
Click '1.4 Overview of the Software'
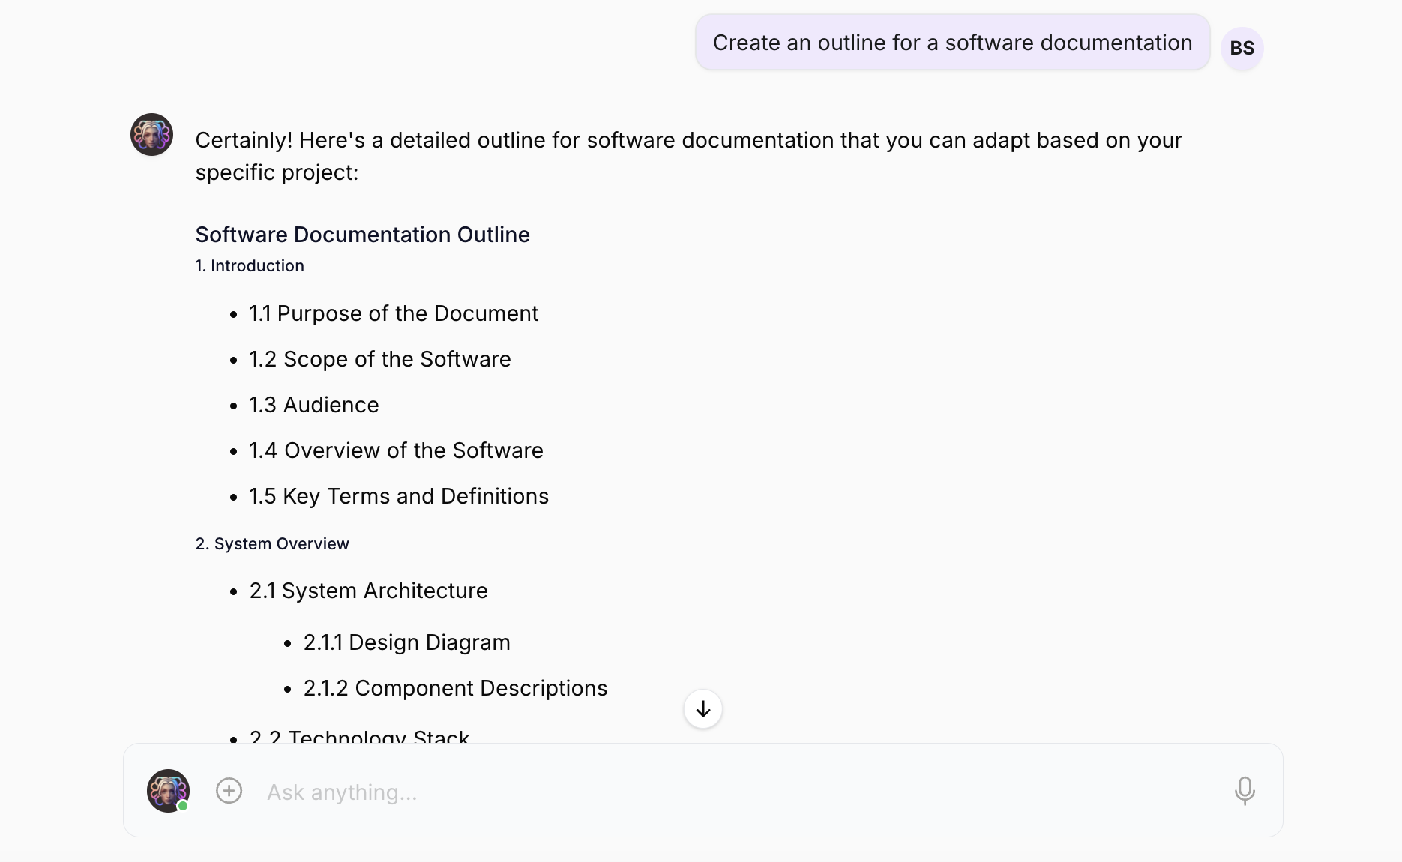[396, 450]
